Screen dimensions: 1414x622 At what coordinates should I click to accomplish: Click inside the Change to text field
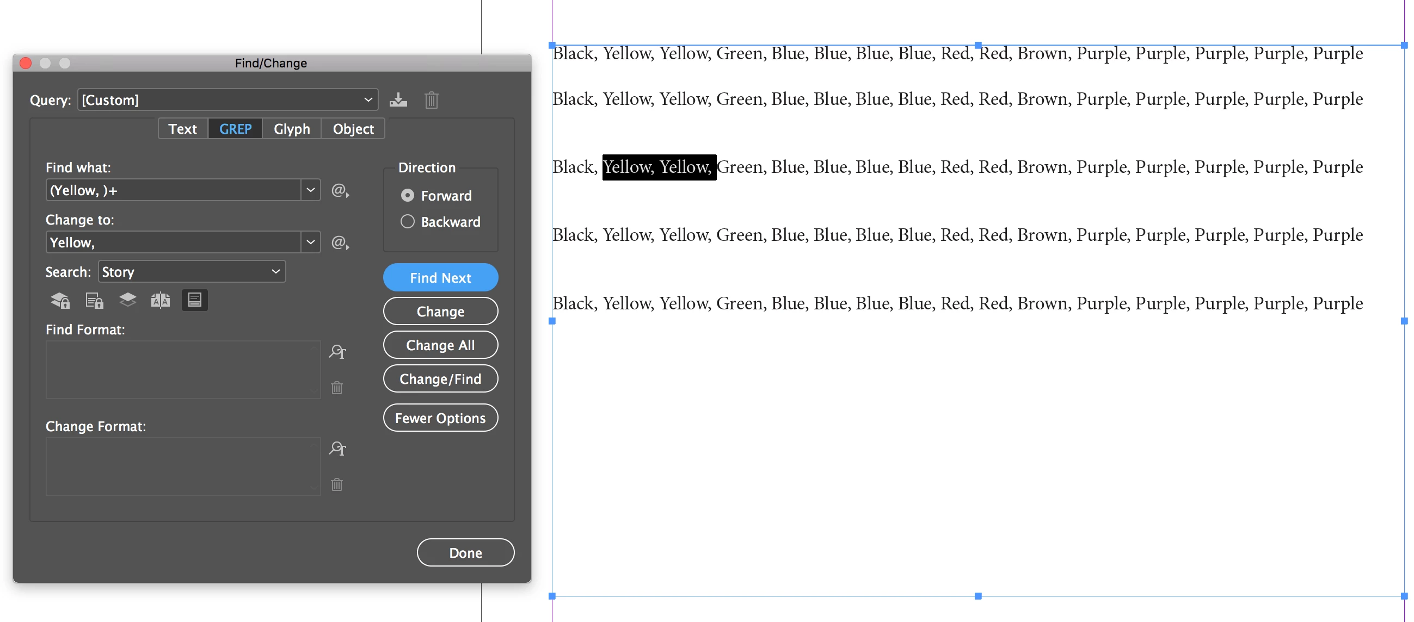coord(173,242)
